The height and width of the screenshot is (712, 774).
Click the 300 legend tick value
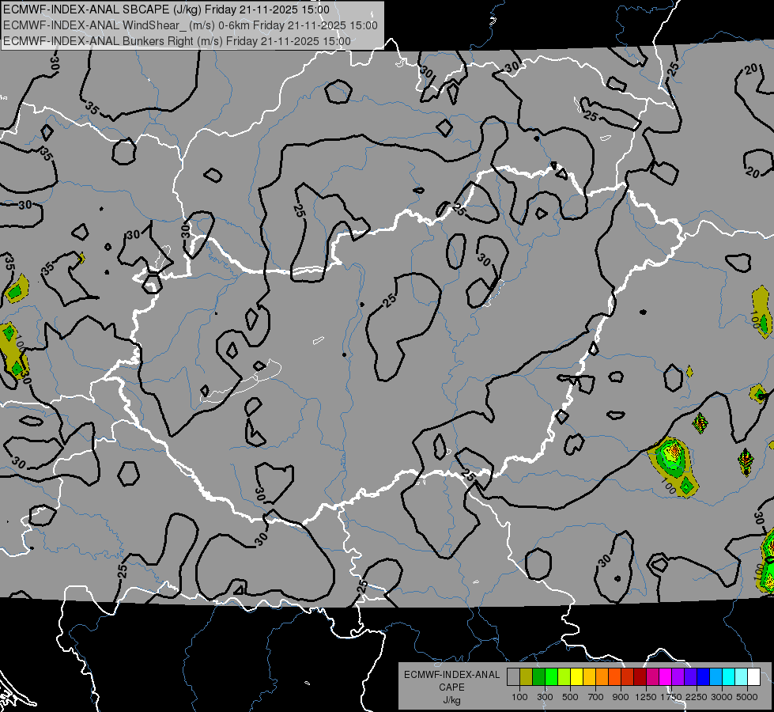coord(545,697)
